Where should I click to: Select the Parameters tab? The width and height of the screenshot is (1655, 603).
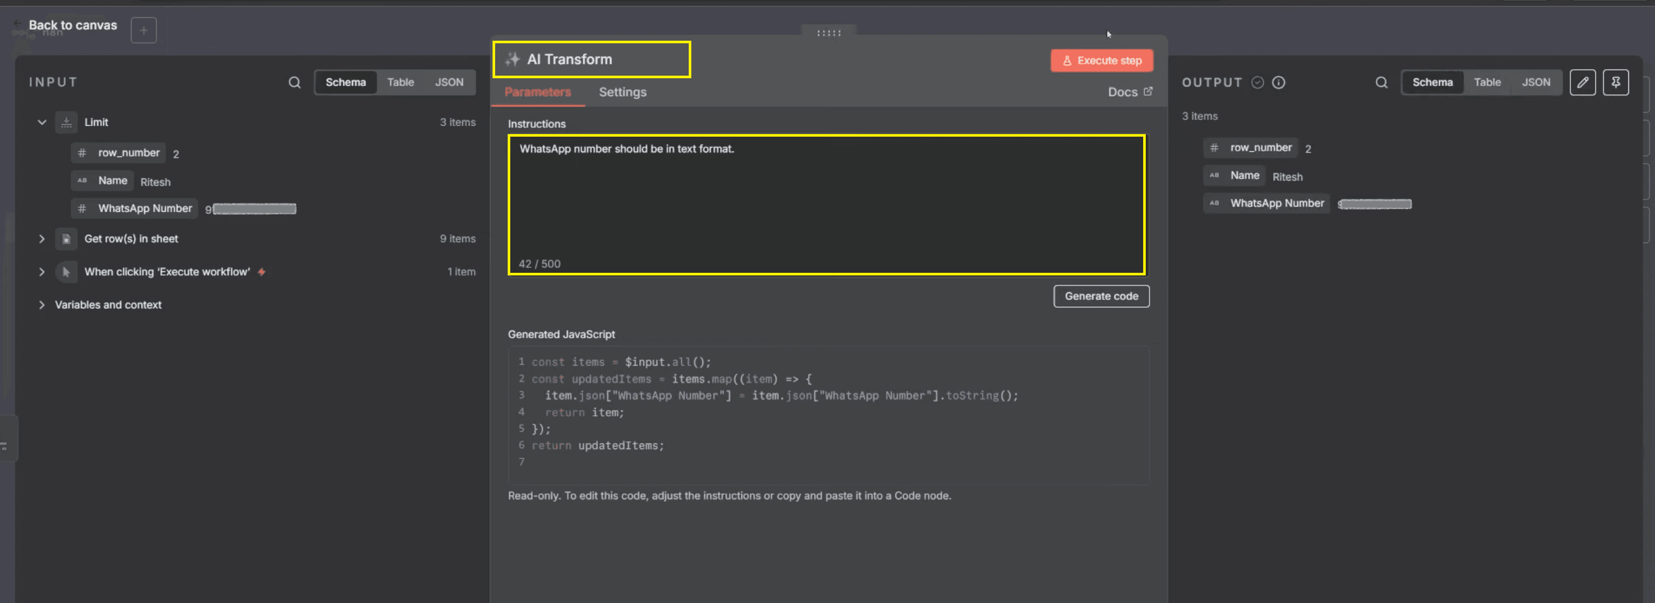click(x=537, y=92)
